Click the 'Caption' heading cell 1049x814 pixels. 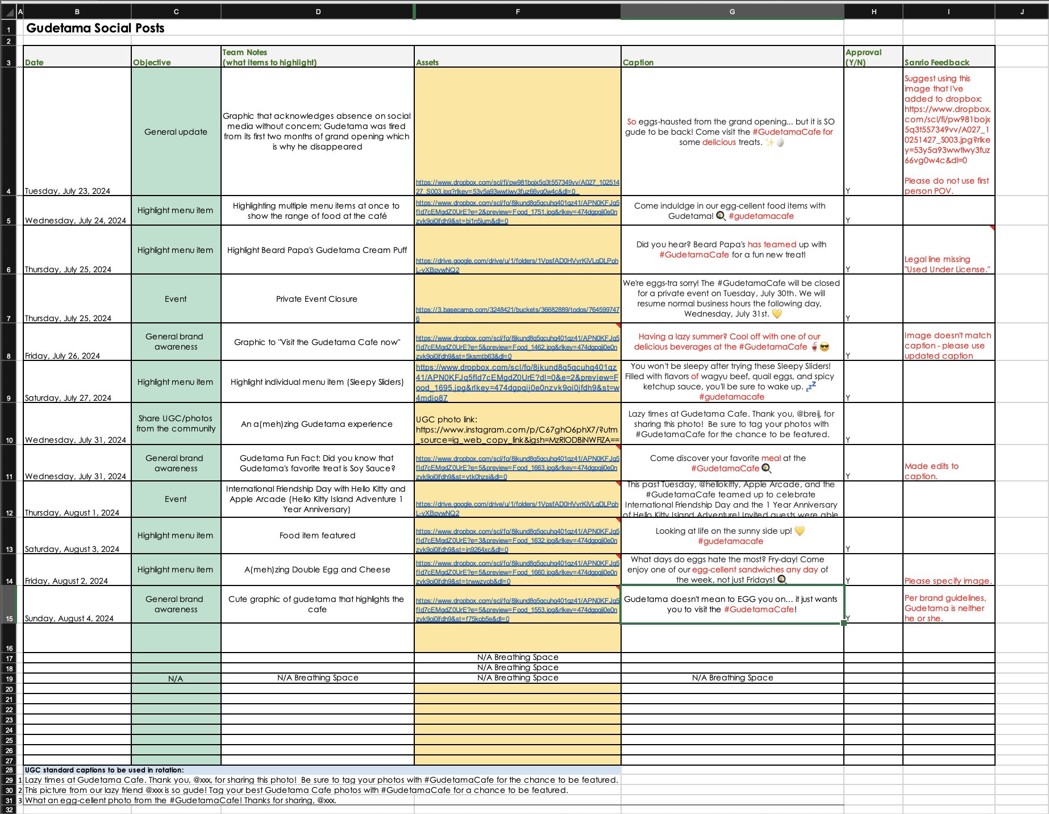click(732, 57)
